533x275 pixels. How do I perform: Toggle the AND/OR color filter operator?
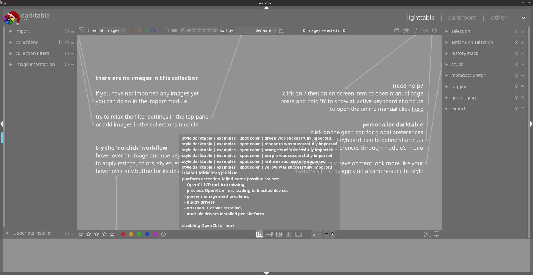click(x=174, y=30)
